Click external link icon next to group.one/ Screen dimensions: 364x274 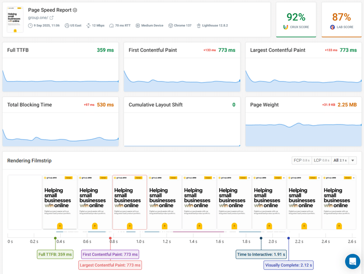[52, 18]
